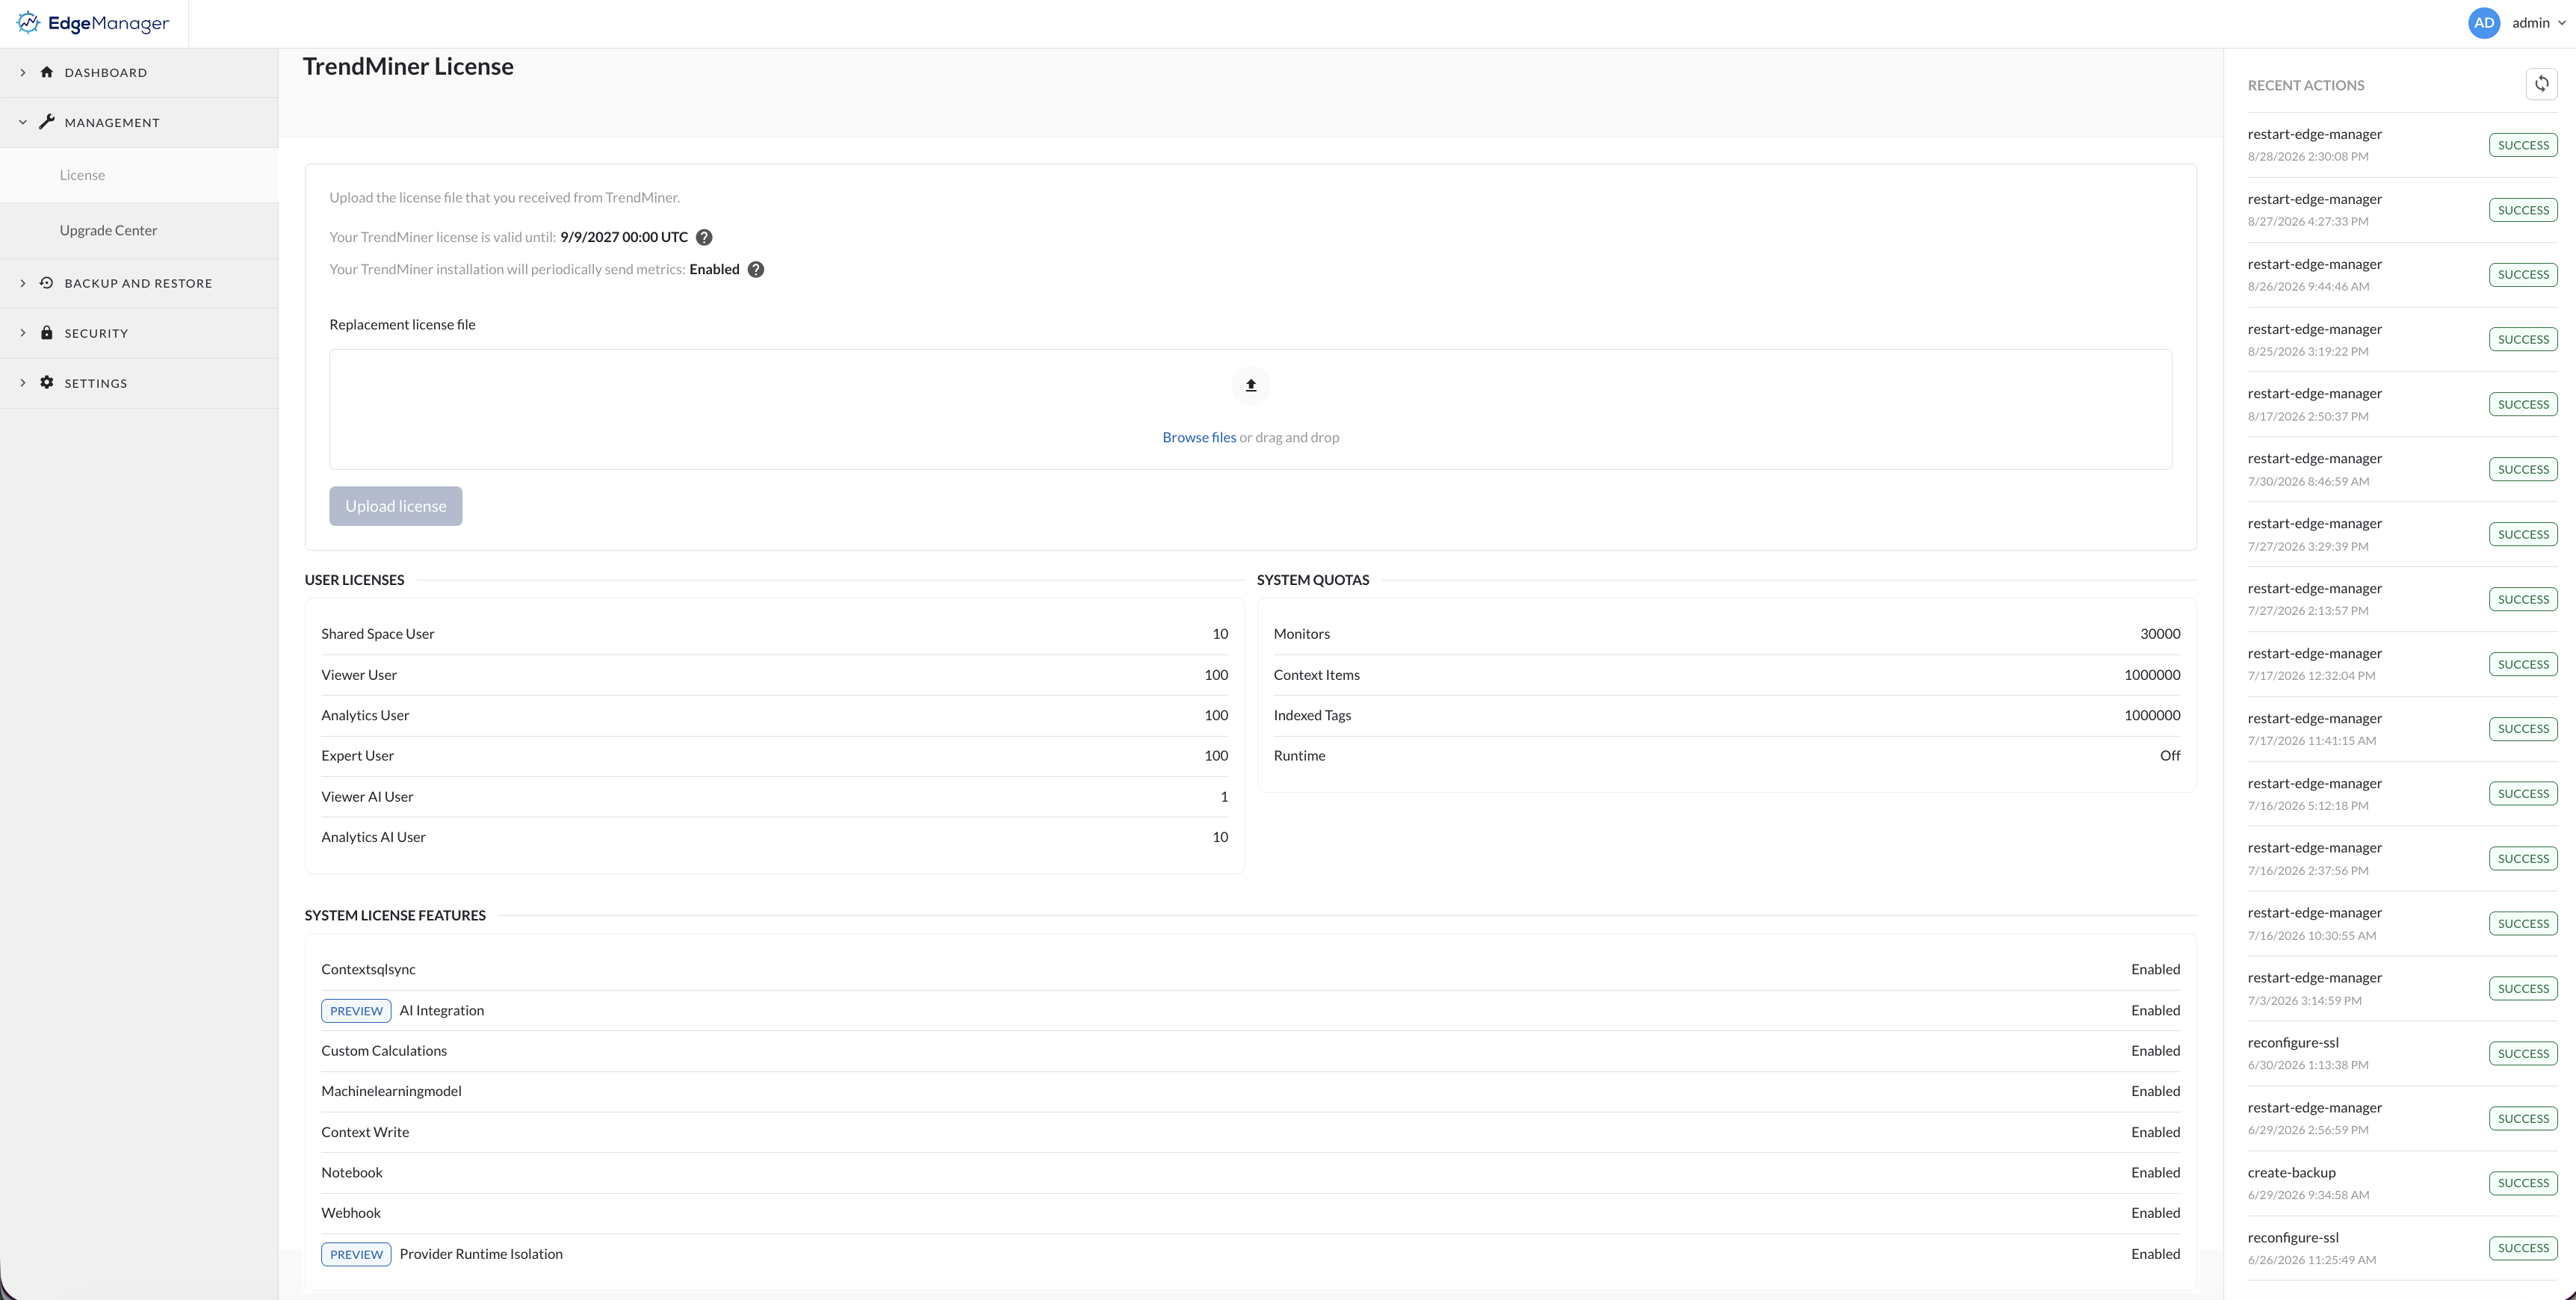
Task: Click the AD user avatar
Action: click(x=2484, y=23)
